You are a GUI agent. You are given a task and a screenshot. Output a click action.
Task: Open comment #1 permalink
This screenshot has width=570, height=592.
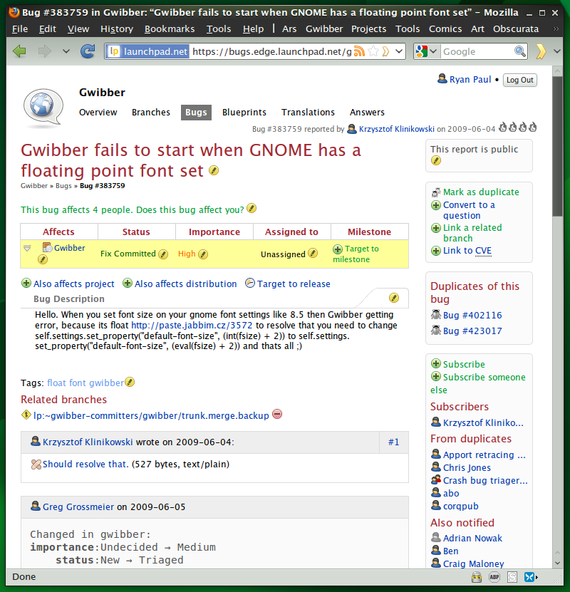[394, 442]
